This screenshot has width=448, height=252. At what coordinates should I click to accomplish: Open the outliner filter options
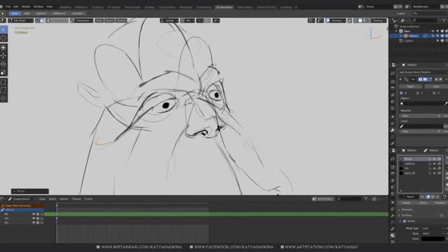click(444, 20)
